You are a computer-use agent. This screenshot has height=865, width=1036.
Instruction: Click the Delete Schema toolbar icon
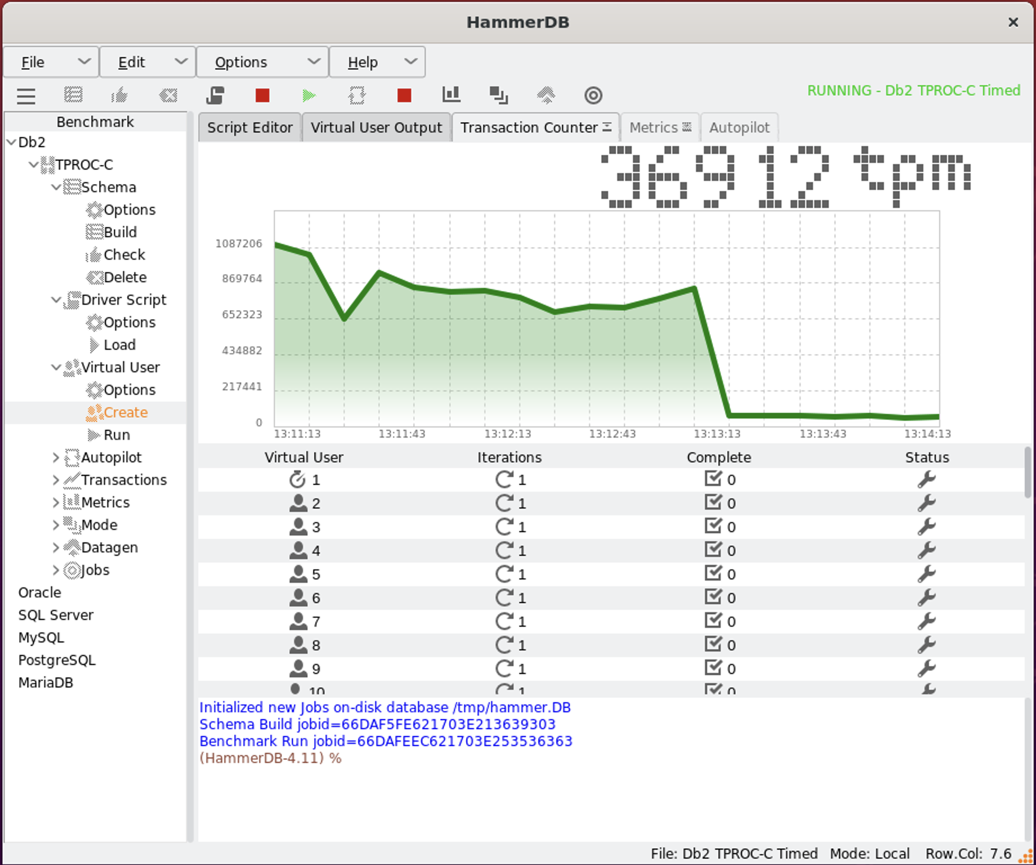[168, 95]
